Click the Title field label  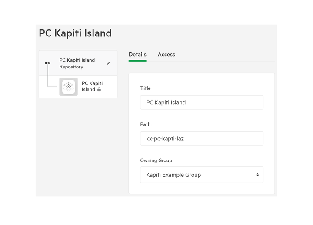pyautogui.click(x=145, y=88)
